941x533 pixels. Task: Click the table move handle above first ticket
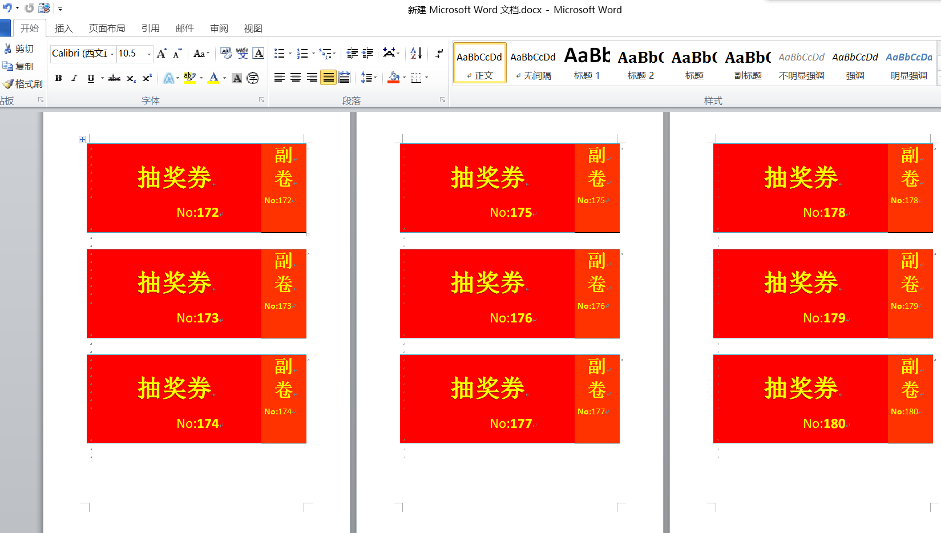click(x=82, y=139)
